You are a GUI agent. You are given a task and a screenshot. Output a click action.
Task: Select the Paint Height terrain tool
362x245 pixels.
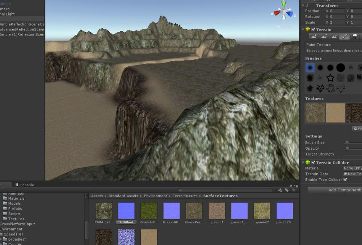(324, 37)
